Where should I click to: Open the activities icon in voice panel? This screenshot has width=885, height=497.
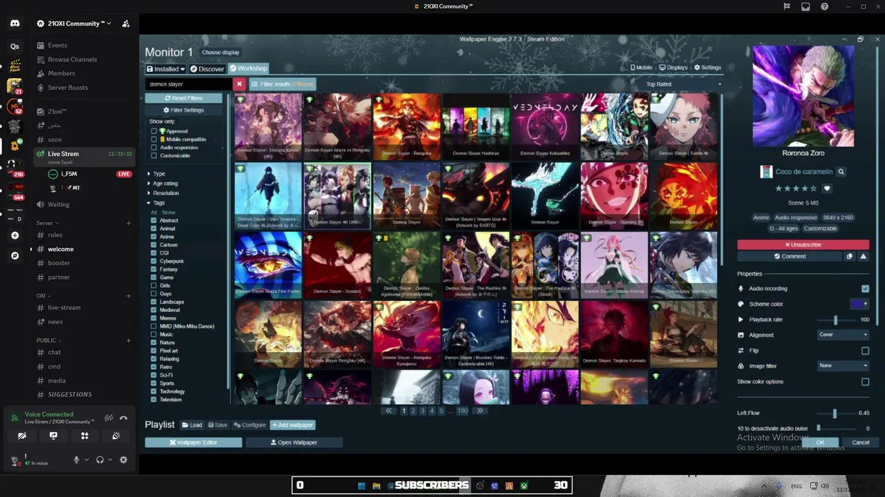click(x=84, y=436)
